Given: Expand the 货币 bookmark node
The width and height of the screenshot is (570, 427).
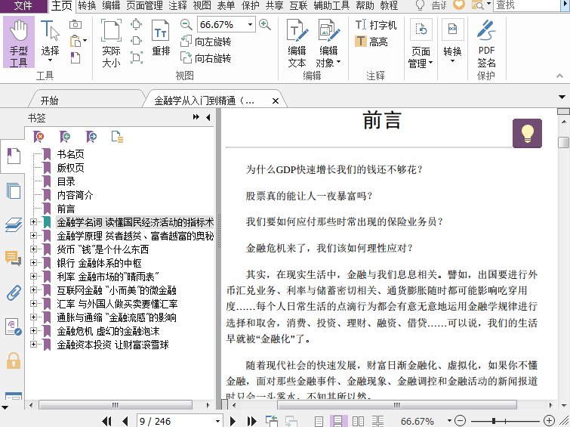Looking at the screenshot, I should pyautogui.click(x=33, y=249).
